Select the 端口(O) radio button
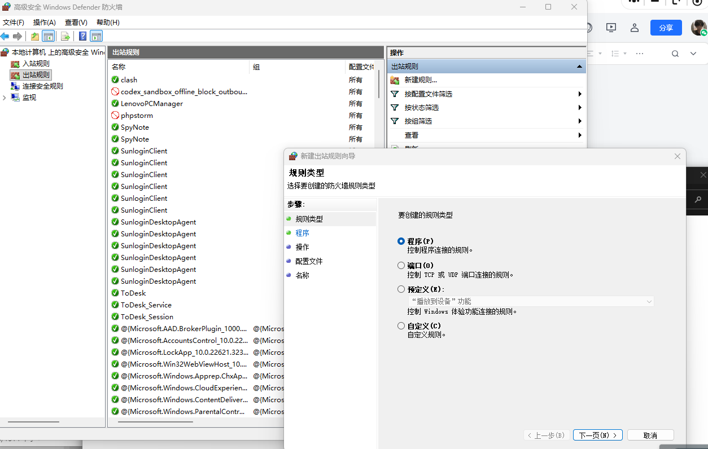 tap(401, 266)
